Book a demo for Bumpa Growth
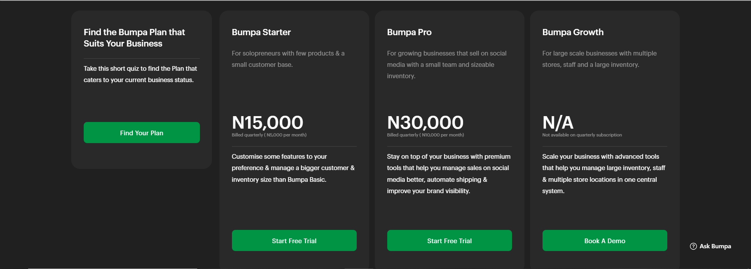The height and width of the screenshot is (269, 751). [604, 240]
